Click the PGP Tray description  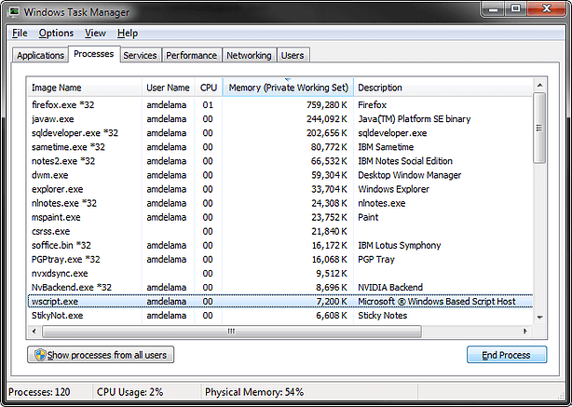point(376,259)
